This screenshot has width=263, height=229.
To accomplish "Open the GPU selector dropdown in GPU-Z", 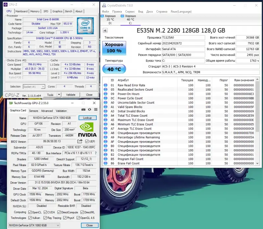I will click(x=34, y=225).
